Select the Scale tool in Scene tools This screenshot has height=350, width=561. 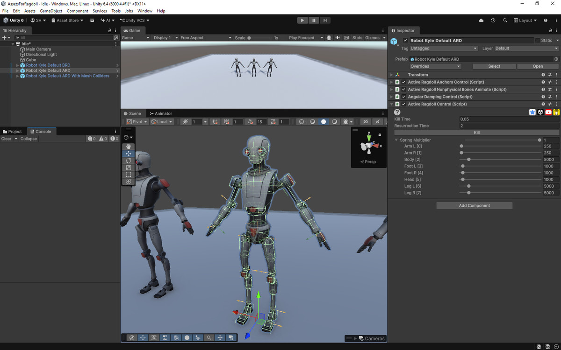click(129, 168)
